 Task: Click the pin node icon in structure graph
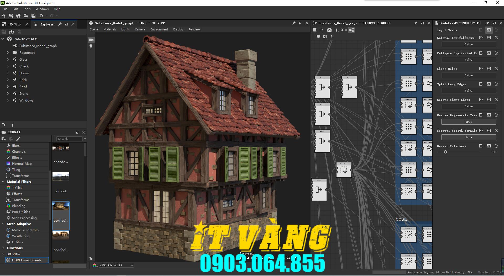tap(332, 36)
